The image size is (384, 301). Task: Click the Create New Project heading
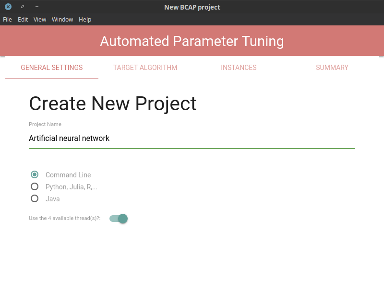coord(113,104)
